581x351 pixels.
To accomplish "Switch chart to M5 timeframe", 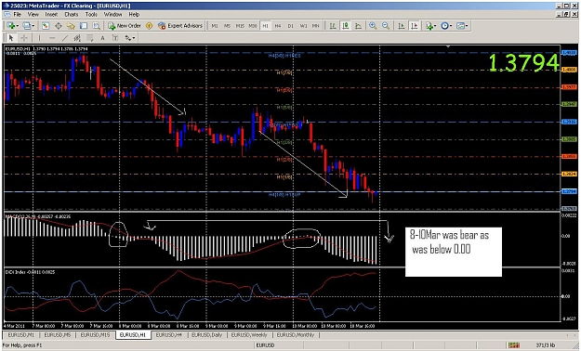I will tap(227, 26).
